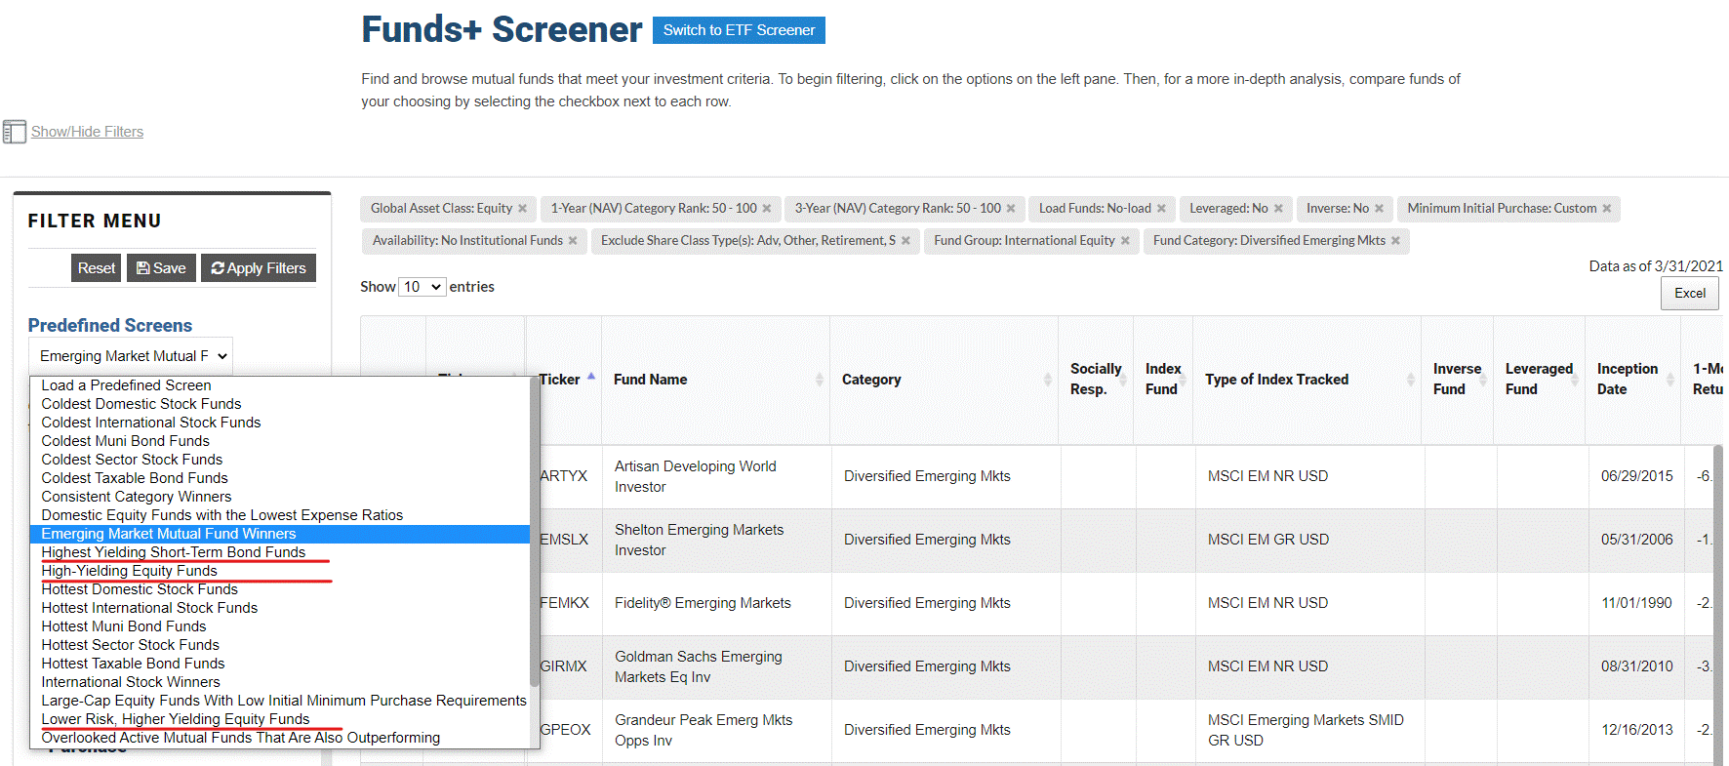
Task: Remove the Minimum Initial Purchase: Custom filter chip
Action: (x=1607, y=209)
